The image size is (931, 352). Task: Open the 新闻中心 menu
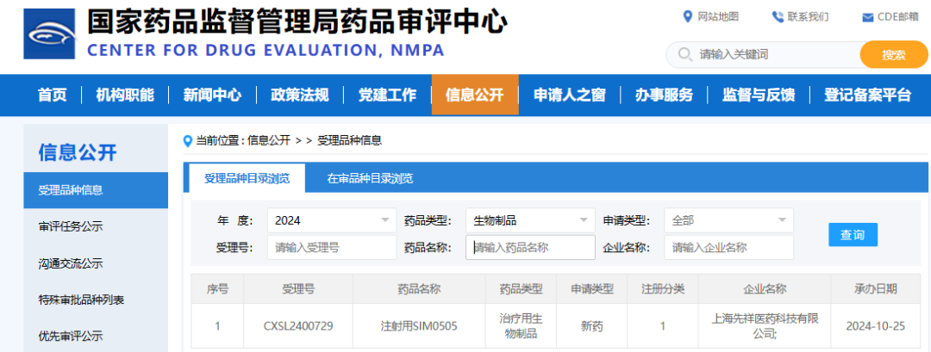(212, 95)
